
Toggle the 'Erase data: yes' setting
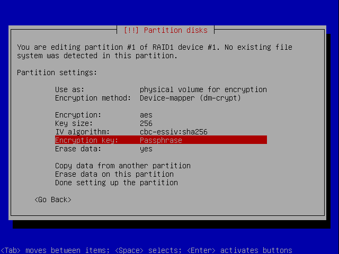(161, 149)
